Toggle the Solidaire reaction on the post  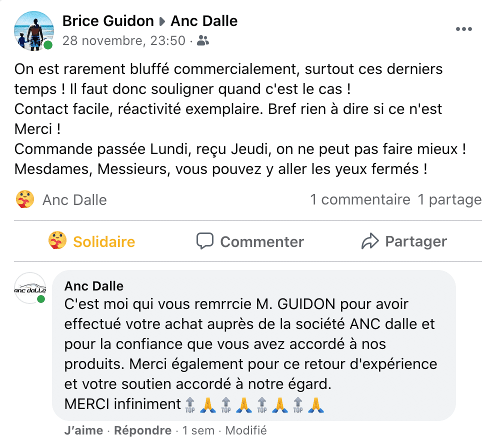pos(92,241)
